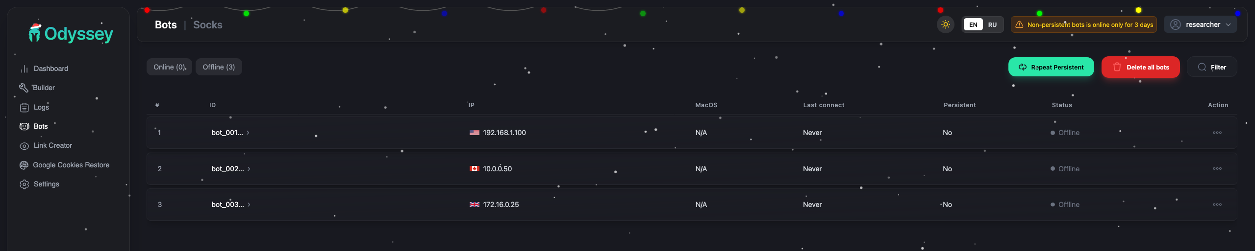The image size is (1255, 251).
Task: Click the Repeat Persistent button
Action: click(x=1051, y=68)
